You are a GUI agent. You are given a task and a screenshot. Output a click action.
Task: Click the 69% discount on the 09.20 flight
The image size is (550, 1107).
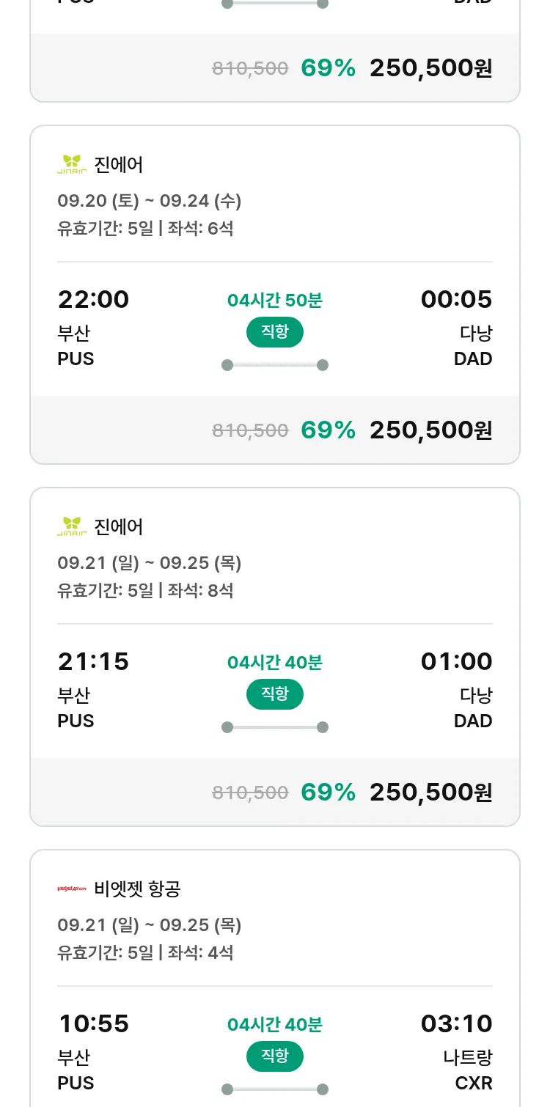click(328, 430)
